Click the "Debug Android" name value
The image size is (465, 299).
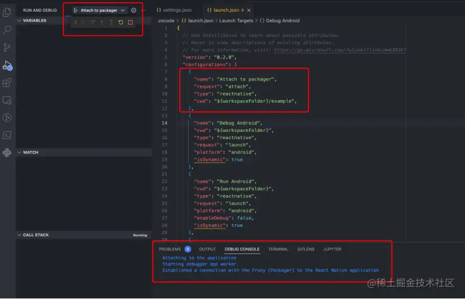tap(238, 123)
